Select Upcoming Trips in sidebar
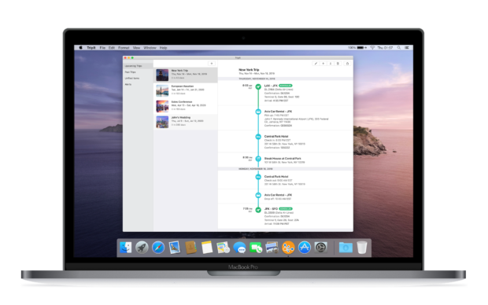This screenshot has width=488, height=305. point(138,66)
